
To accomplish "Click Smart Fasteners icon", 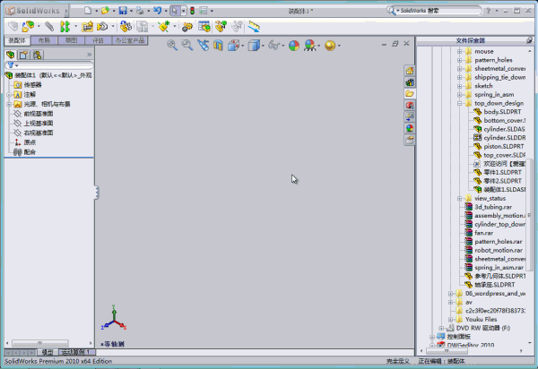I will pos(87,26).
